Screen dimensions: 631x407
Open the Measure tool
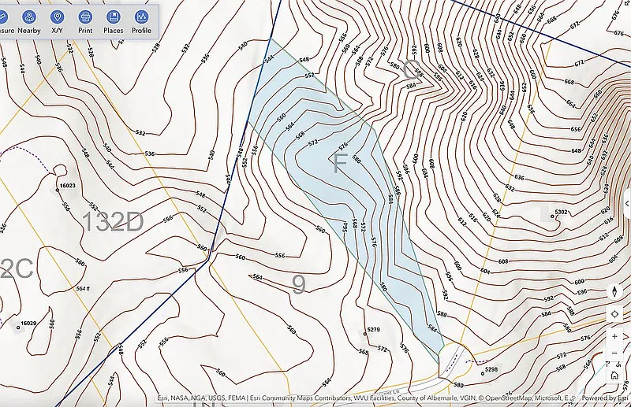(x=6, y=21)
